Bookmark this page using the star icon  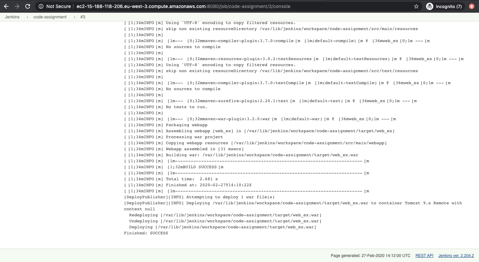click(x=416, y=6)
